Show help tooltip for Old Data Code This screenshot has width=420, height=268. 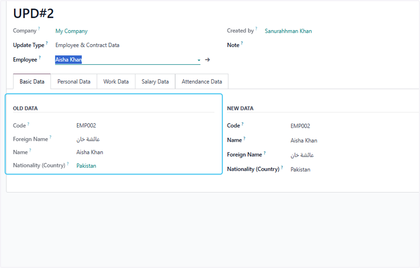tap(28, 124)
